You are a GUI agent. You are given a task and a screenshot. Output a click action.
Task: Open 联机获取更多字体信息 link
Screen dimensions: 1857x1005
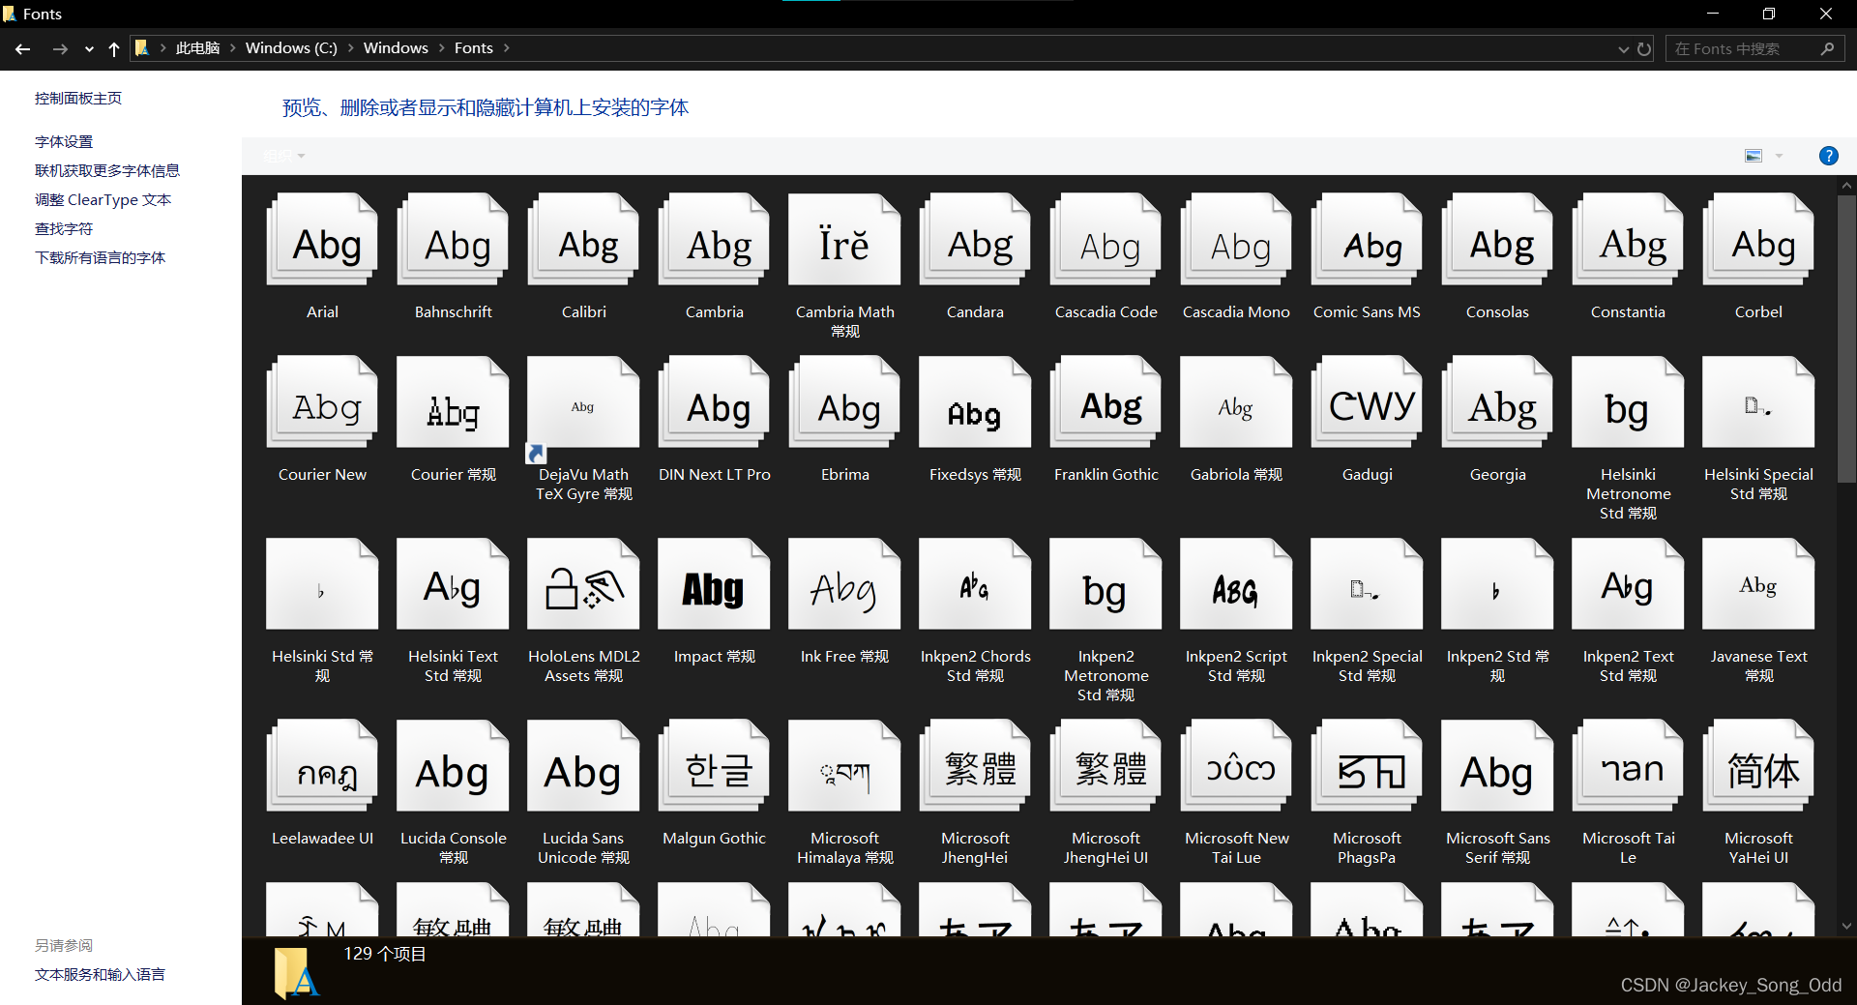(x=107, y=170)
